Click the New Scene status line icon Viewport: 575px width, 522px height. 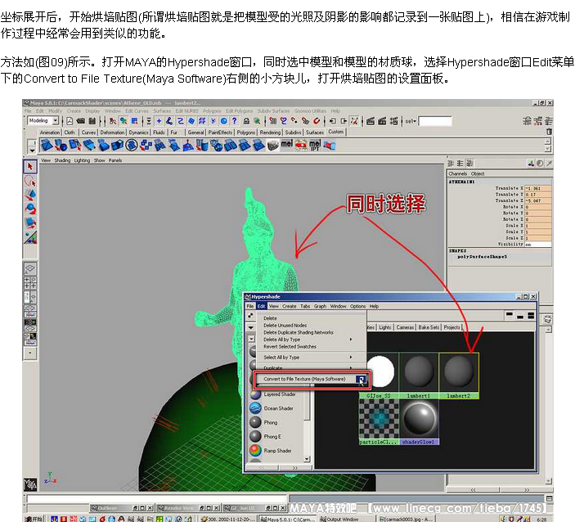tap(70, 121)
